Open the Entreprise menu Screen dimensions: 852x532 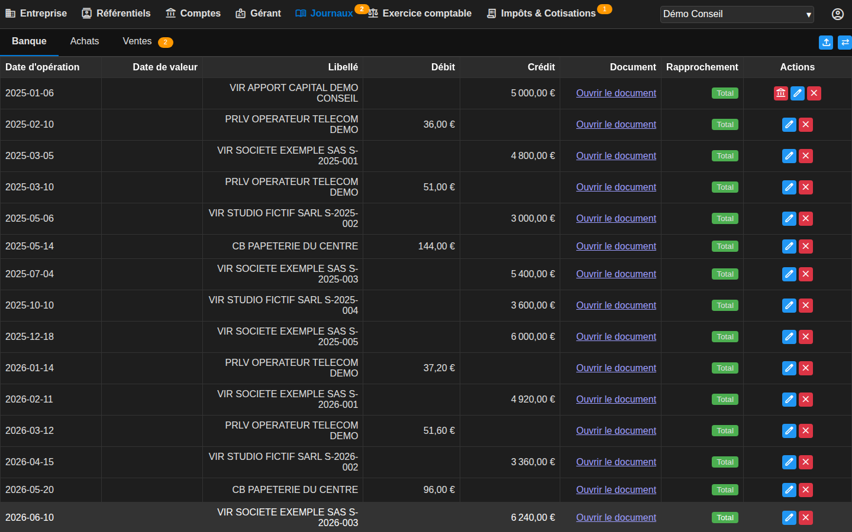tap(36, 14)
